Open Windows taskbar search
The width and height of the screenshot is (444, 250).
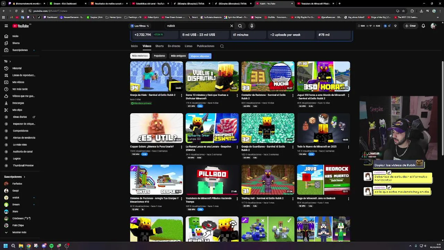[x=13, y=246]
